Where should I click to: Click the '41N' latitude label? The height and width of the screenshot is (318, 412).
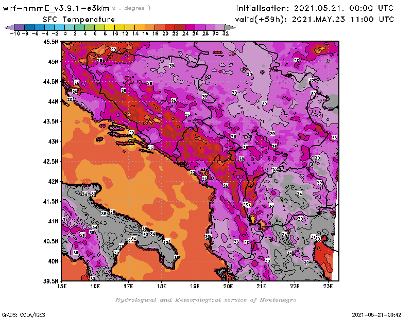click(54, 221)
